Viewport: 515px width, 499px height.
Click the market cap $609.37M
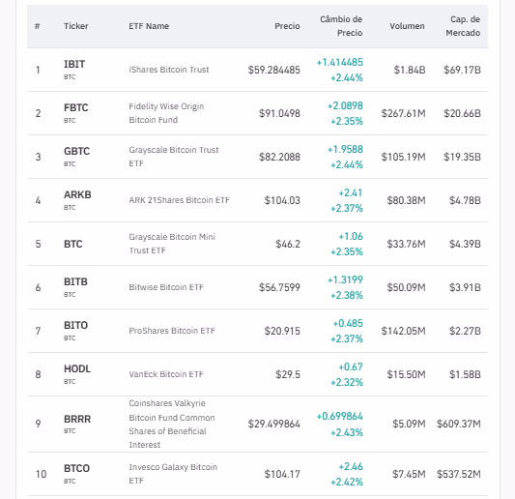[x=459, y=424]
